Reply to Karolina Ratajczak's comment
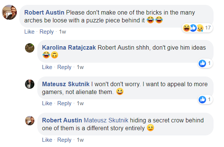Image resolution: width=224 pixels, height=147 pixels. (64, 67)
